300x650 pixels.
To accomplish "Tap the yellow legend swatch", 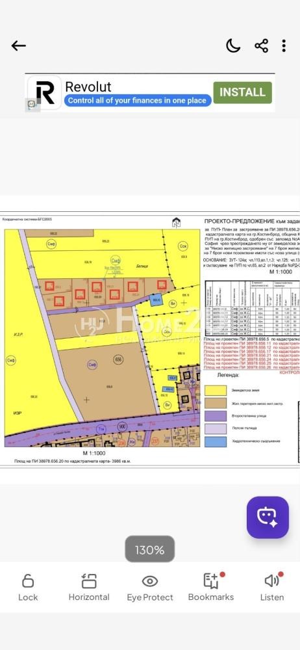I will [216, 391].
